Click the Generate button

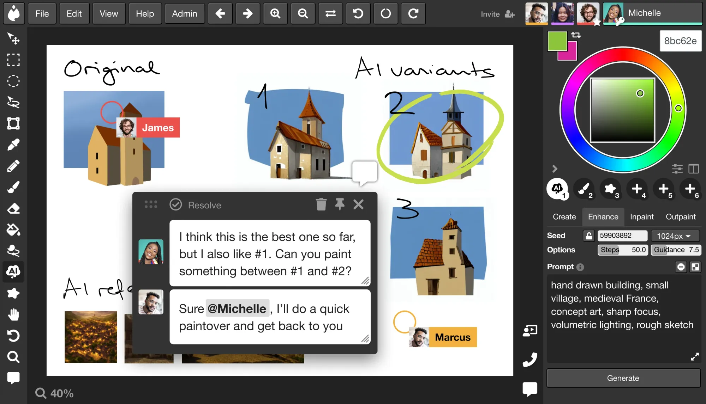[623, 378]
